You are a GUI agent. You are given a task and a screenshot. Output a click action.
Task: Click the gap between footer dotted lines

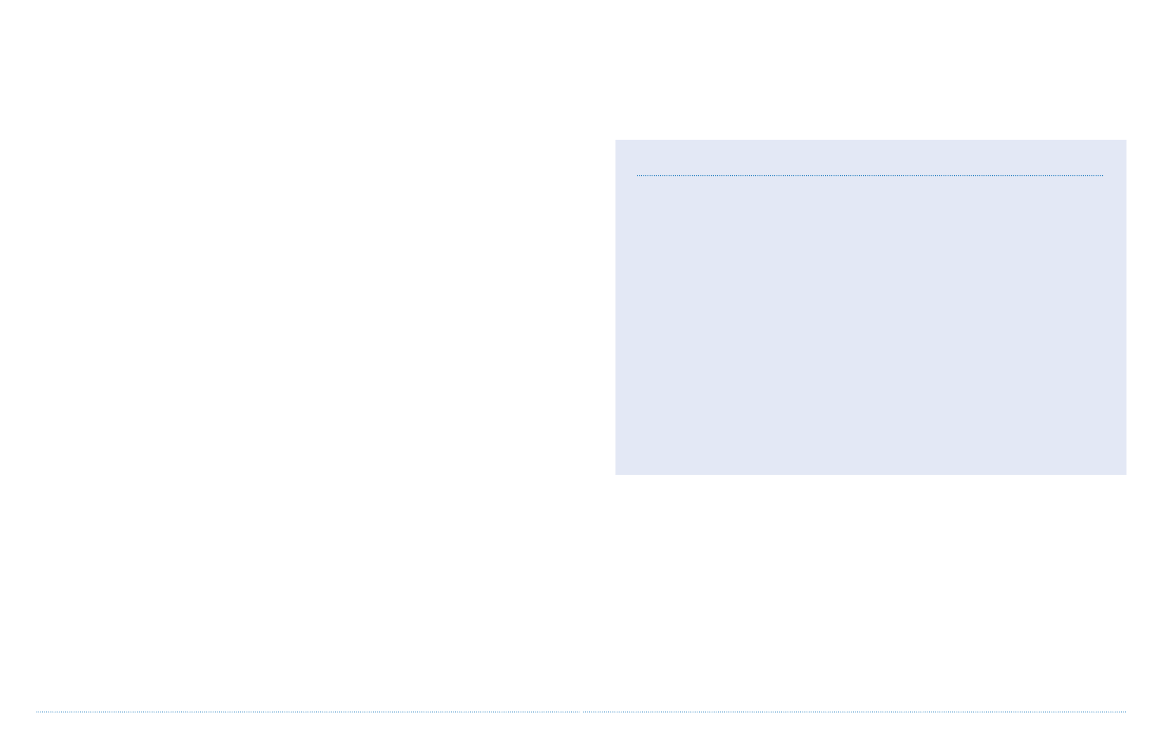(x=581, y=712)
